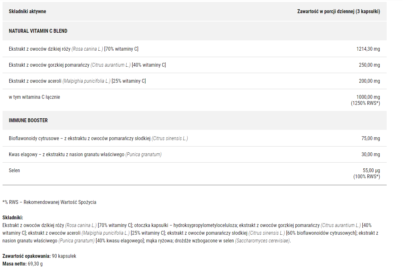Click the 'Zawartość w porcji dziennej' column header
Viewport: 419px width, 270px height.
(339, 12)
